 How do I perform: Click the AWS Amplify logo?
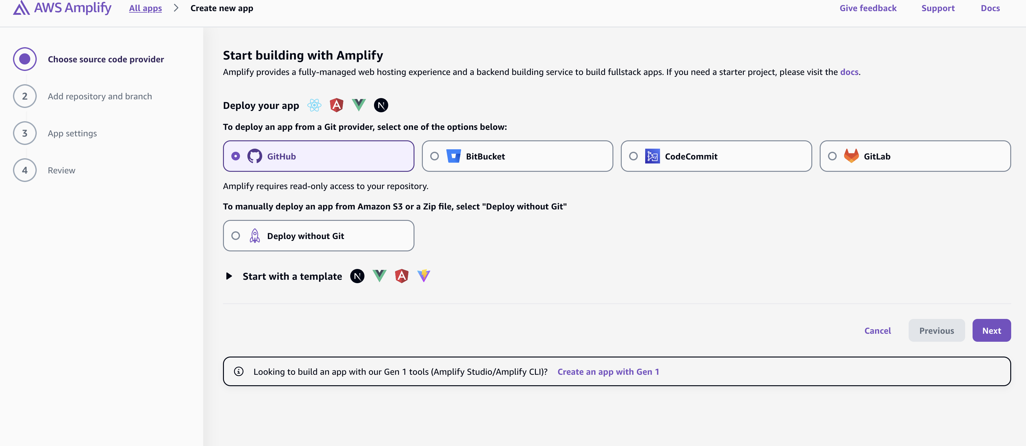[62, 8]
